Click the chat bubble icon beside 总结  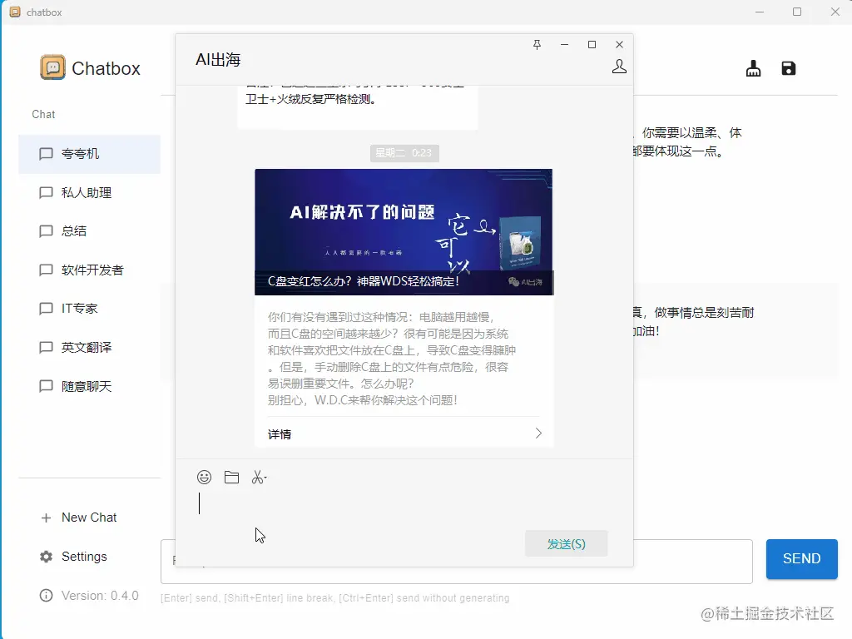[47, 231]
